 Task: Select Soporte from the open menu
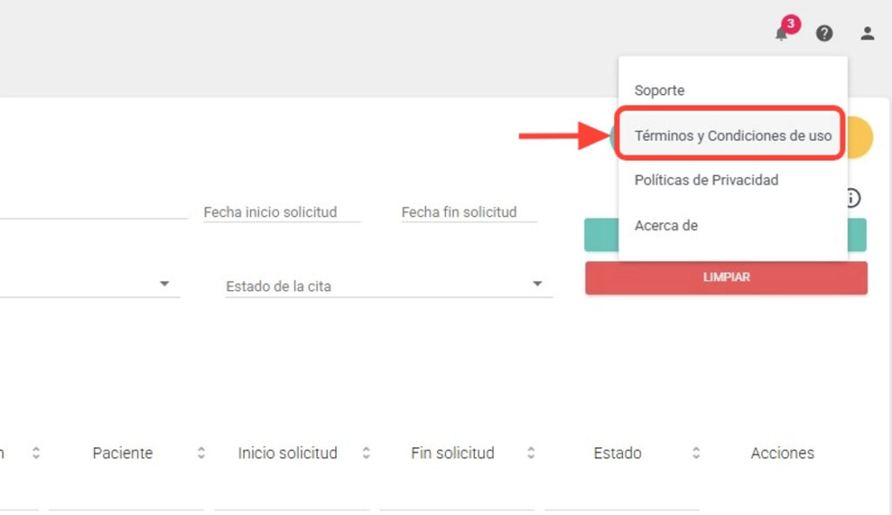(659, 91)
